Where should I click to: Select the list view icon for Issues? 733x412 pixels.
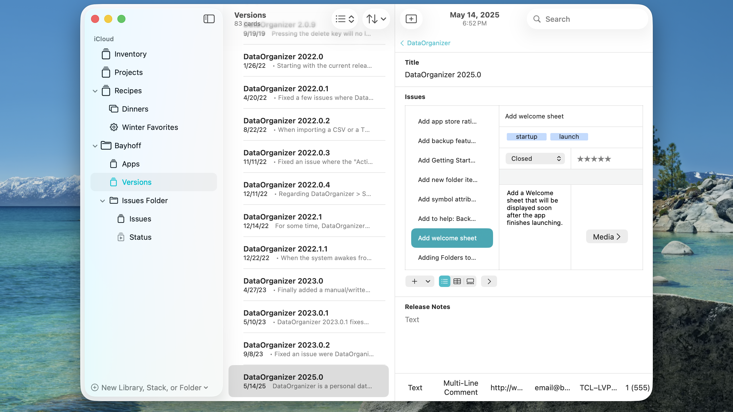click(444, 281)
